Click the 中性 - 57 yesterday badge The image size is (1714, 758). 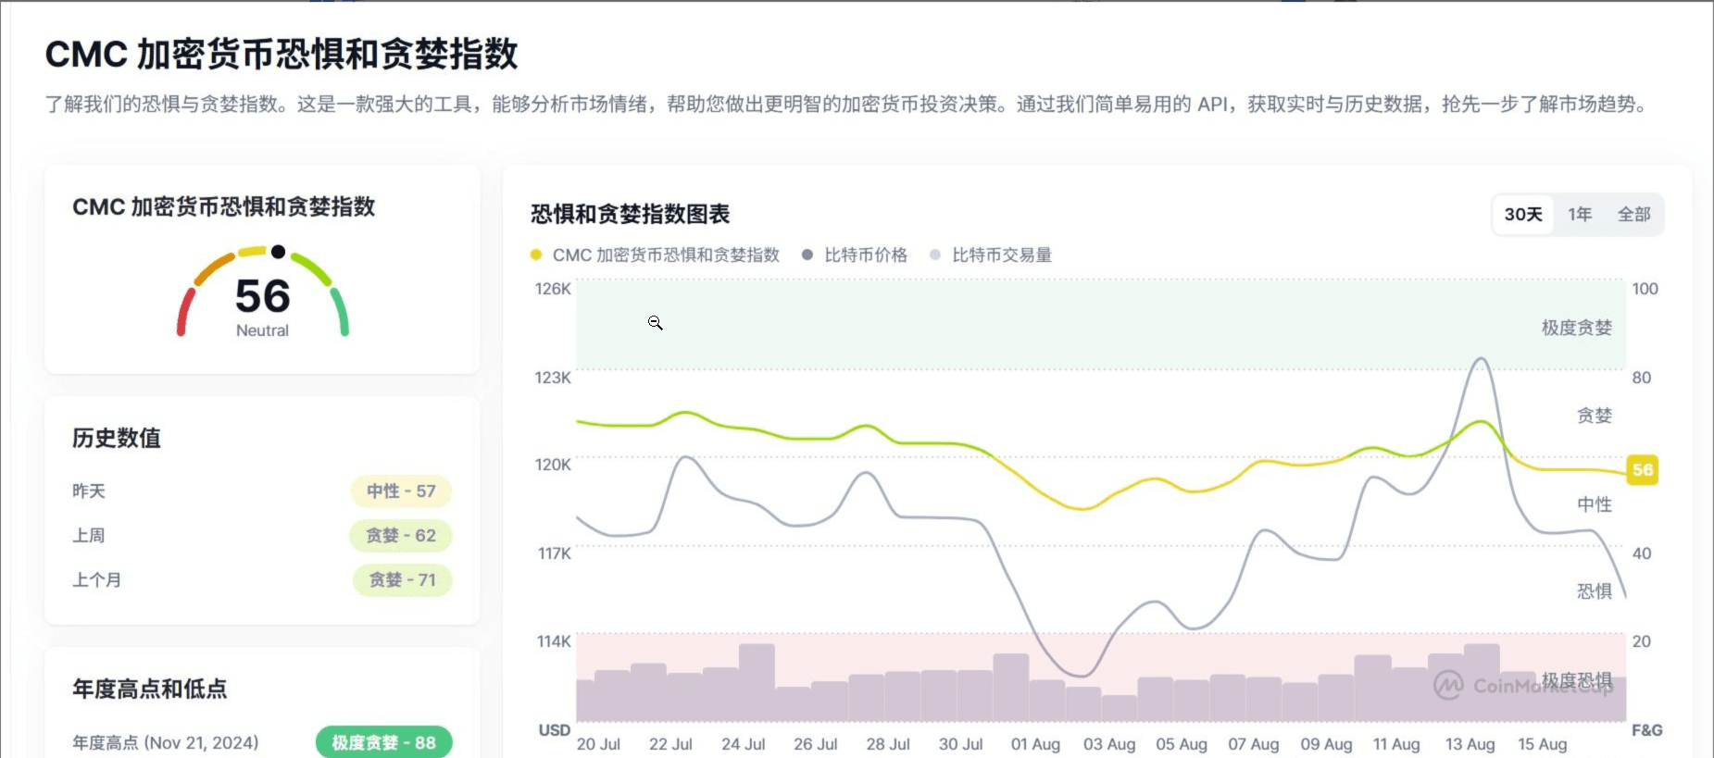(401, 491)
